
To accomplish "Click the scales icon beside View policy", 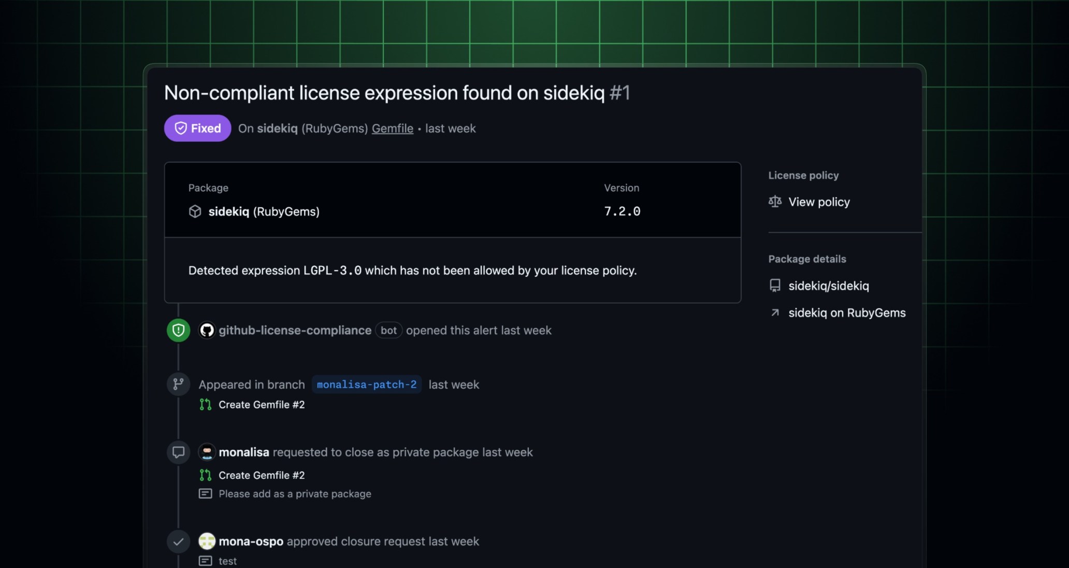I will point(775,202).
